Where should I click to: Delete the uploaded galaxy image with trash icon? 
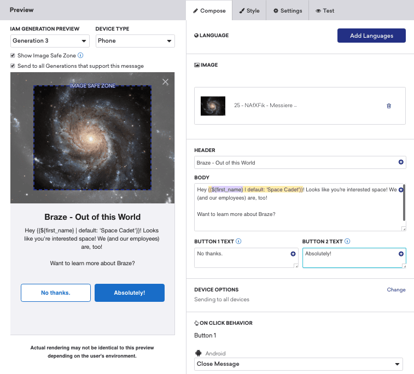389,106
